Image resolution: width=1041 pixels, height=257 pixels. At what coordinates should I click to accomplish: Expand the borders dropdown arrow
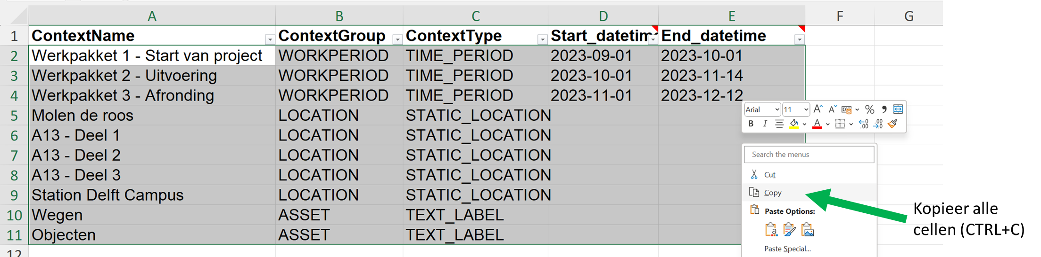[x=851, y=124]
